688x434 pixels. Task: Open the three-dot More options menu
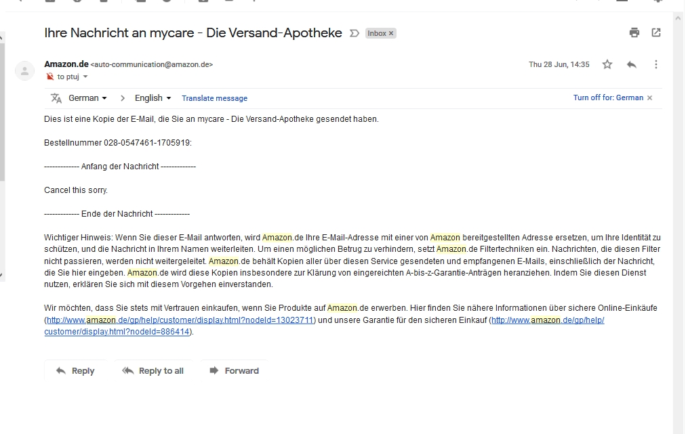click(x=655, y=64)
